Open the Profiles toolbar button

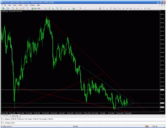[7, 8]
